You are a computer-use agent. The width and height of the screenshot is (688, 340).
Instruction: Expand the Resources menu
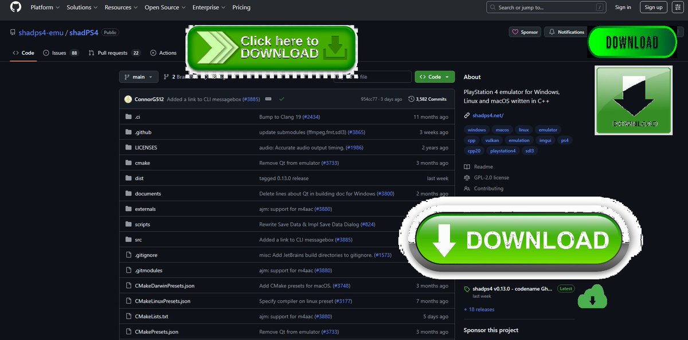point(121,7)
